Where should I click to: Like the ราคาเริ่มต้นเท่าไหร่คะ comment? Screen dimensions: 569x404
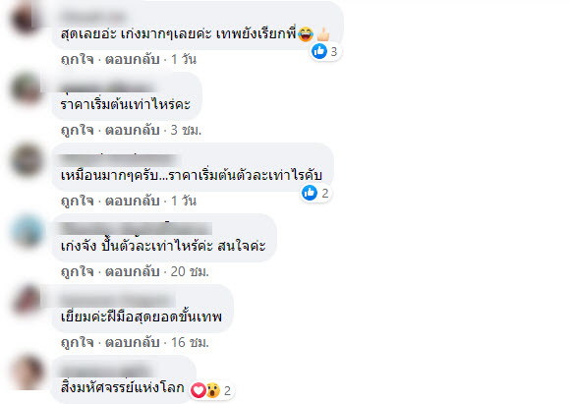click(78, 130)
